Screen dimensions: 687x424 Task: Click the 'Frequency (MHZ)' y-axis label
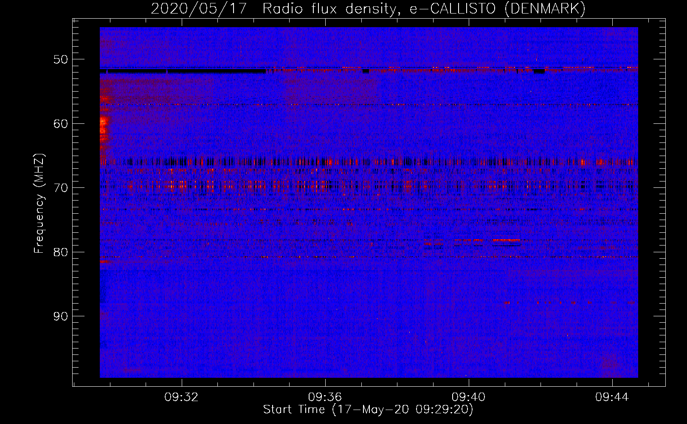(x=39, y=204)
